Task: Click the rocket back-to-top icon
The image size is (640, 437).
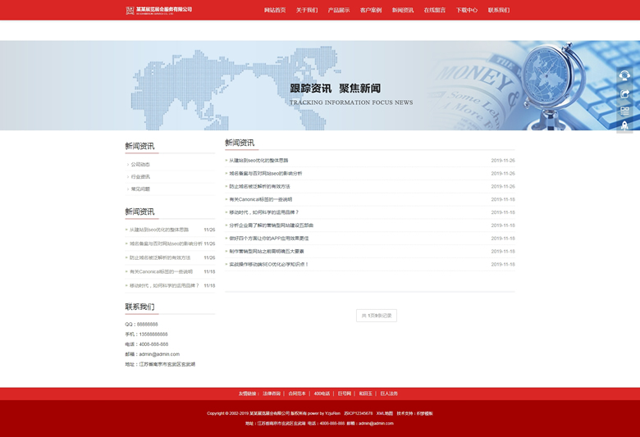Action: point(624,126)
